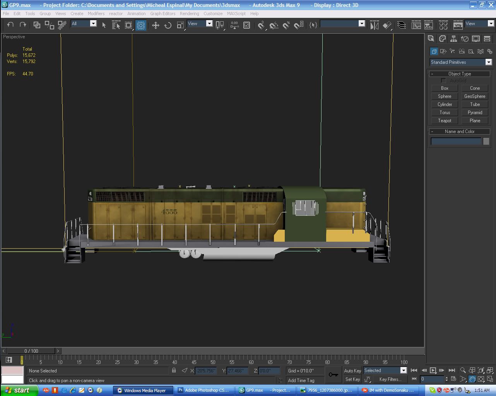This screenshot has width=496, height=396.
Task: Select the Select and Rotate tool
Action: [168, 25]
